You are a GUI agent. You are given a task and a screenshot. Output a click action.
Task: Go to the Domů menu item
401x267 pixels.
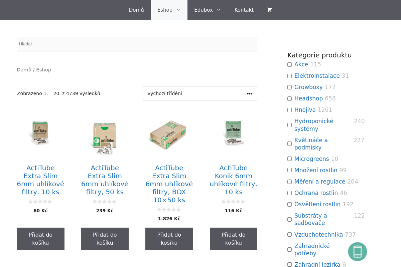136,10
